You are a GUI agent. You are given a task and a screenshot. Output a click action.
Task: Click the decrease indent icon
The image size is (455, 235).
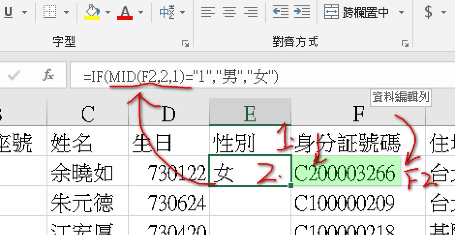click(280, 12)
